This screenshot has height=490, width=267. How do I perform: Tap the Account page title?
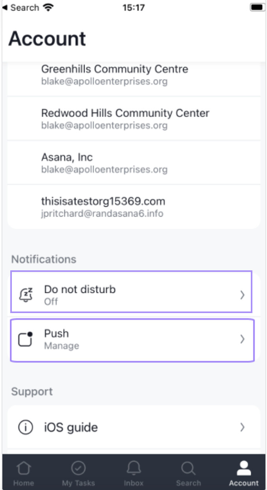[x=47, y=39]
